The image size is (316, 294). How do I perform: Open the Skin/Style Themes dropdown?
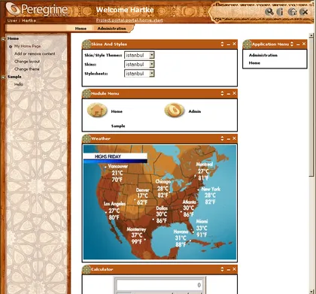(139, 55)
